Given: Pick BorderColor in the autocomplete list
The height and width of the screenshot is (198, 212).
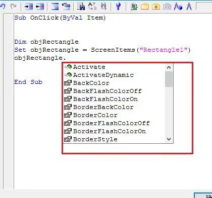Looking at the screenshot, I should click(x=114, y=115).
